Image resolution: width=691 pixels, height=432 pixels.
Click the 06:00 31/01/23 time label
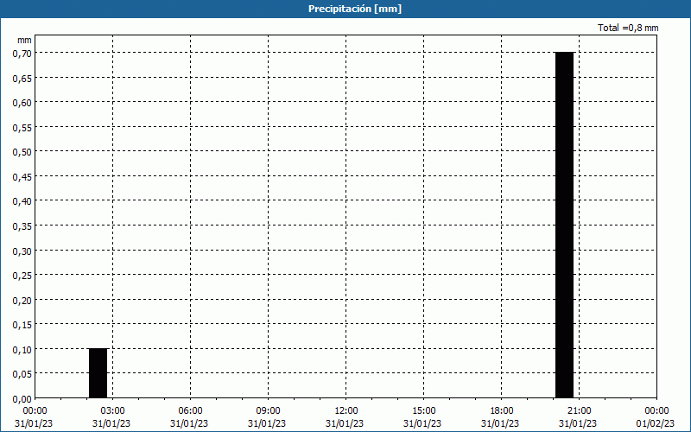[x=189, y=417]
